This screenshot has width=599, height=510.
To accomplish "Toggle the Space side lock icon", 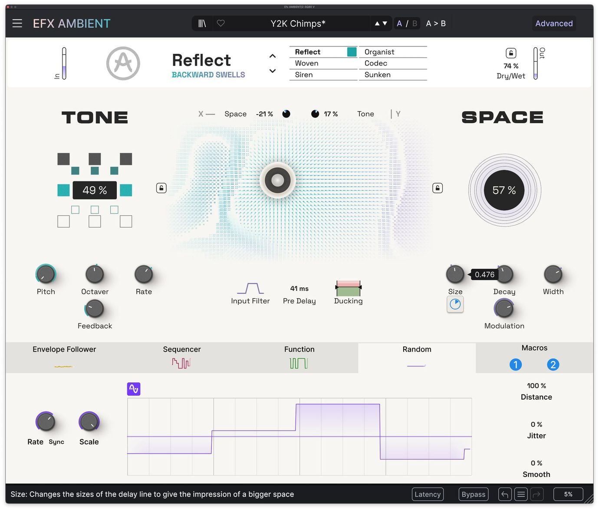I will (438, 188).
